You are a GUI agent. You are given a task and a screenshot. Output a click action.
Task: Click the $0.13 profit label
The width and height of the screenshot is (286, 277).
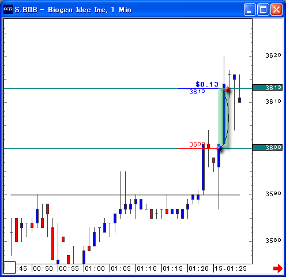pos(207,84)
